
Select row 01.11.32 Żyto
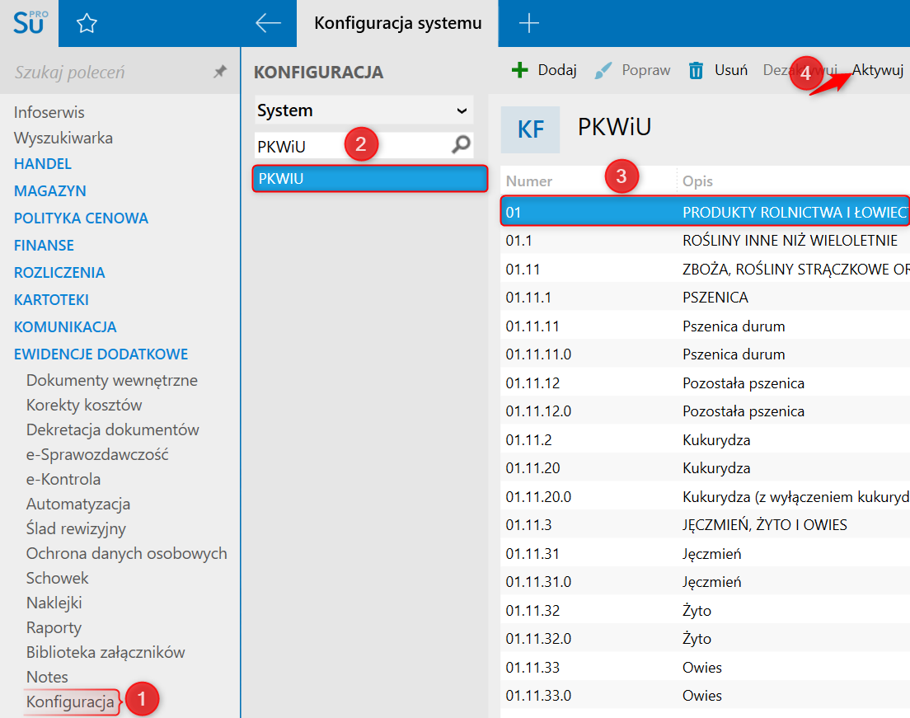pyautogui.click(x=705, y=610)
